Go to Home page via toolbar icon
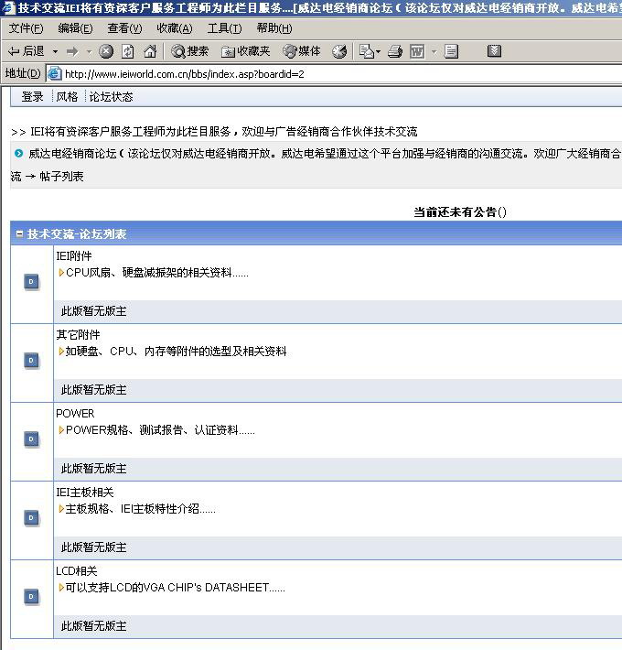This screenshot has height=650, width=622. pyautogui.click(x=150, y=51)
